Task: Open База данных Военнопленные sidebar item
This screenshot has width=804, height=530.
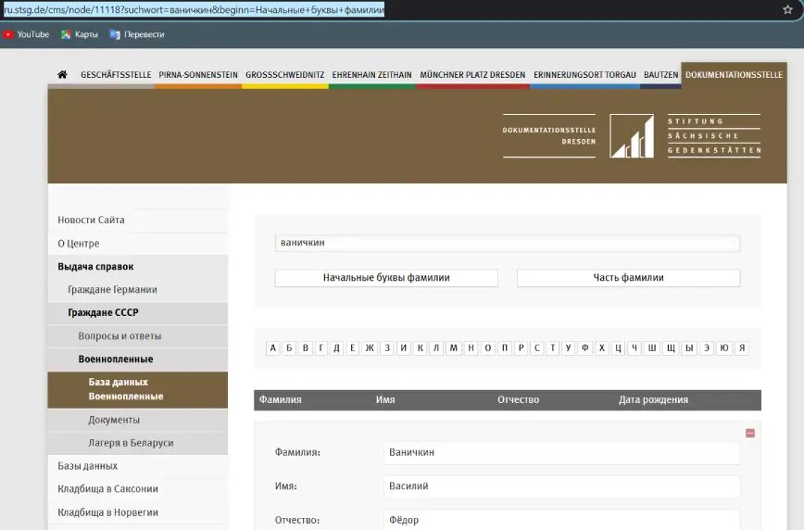Action: [x=137, y=390]
